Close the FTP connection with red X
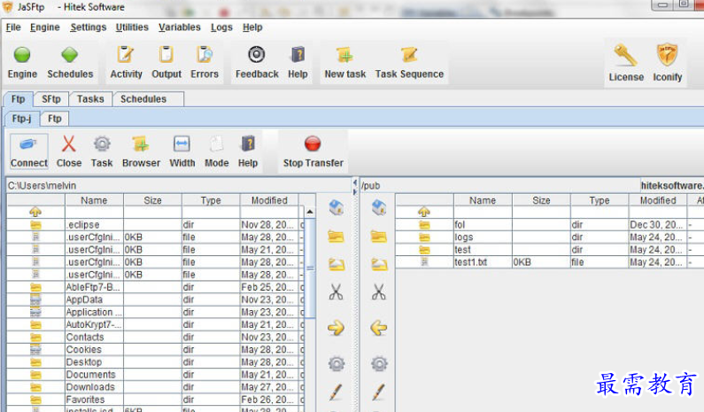Image resolution: width=704 pixels, height=412 pixels. 69,144
